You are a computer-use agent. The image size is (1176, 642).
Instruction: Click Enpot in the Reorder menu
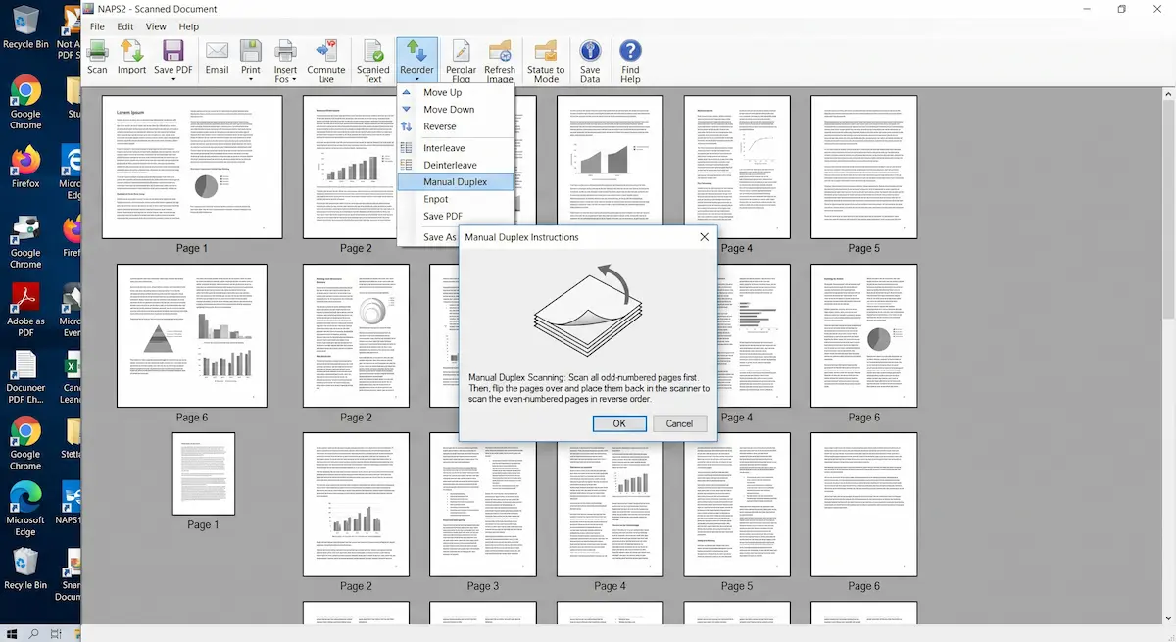click(x=456, y=199)
